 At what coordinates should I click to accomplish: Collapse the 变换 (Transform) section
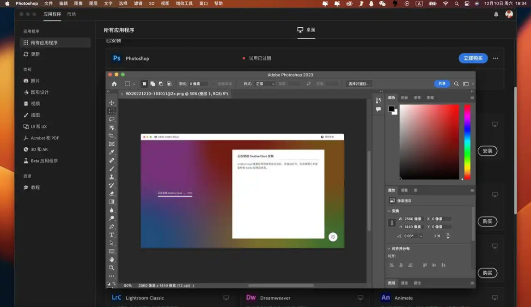click(x=389, y=211)
